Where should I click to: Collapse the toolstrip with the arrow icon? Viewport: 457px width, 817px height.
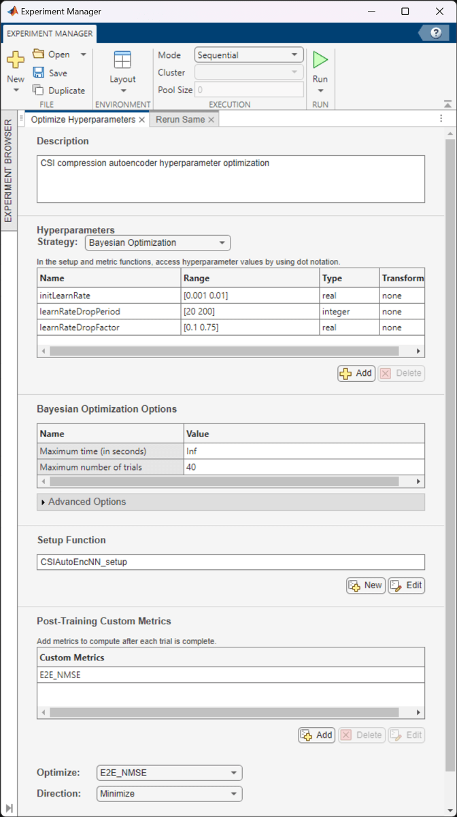click(x=447, y=104)
